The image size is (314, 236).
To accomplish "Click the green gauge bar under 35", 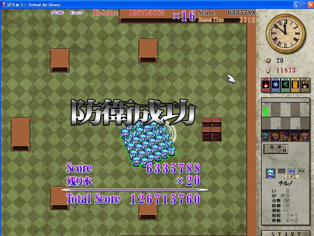I will [266, 112].
